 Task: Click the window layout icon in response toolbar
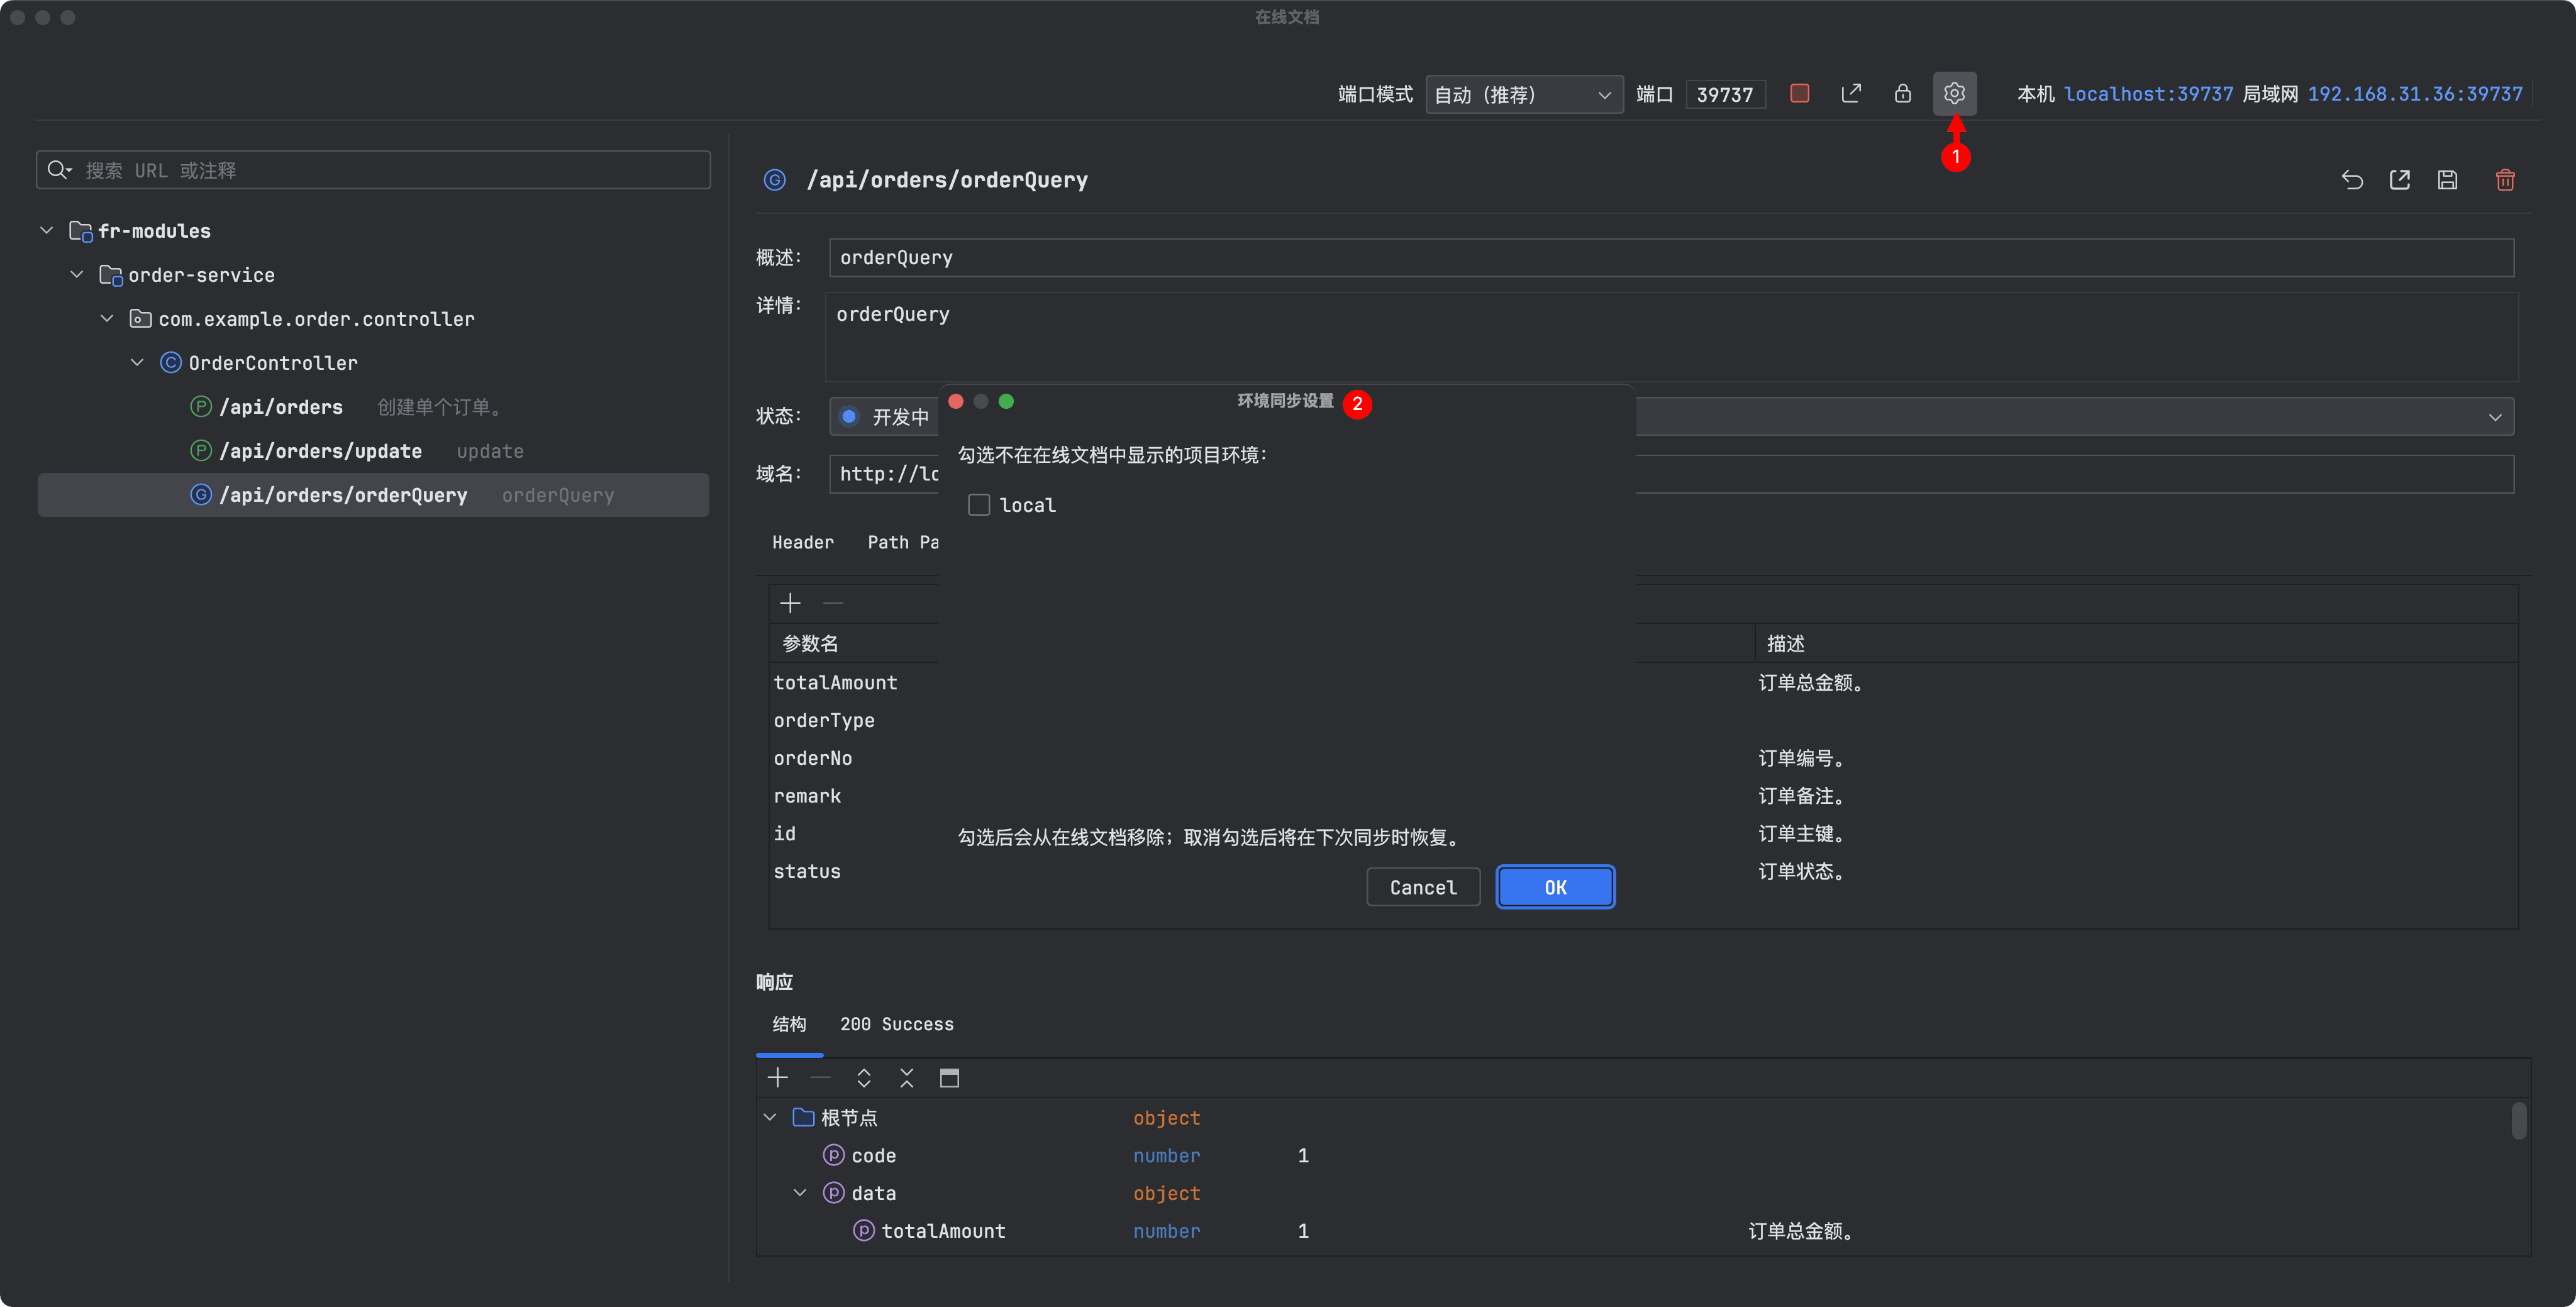click(x=949, y=1078)
